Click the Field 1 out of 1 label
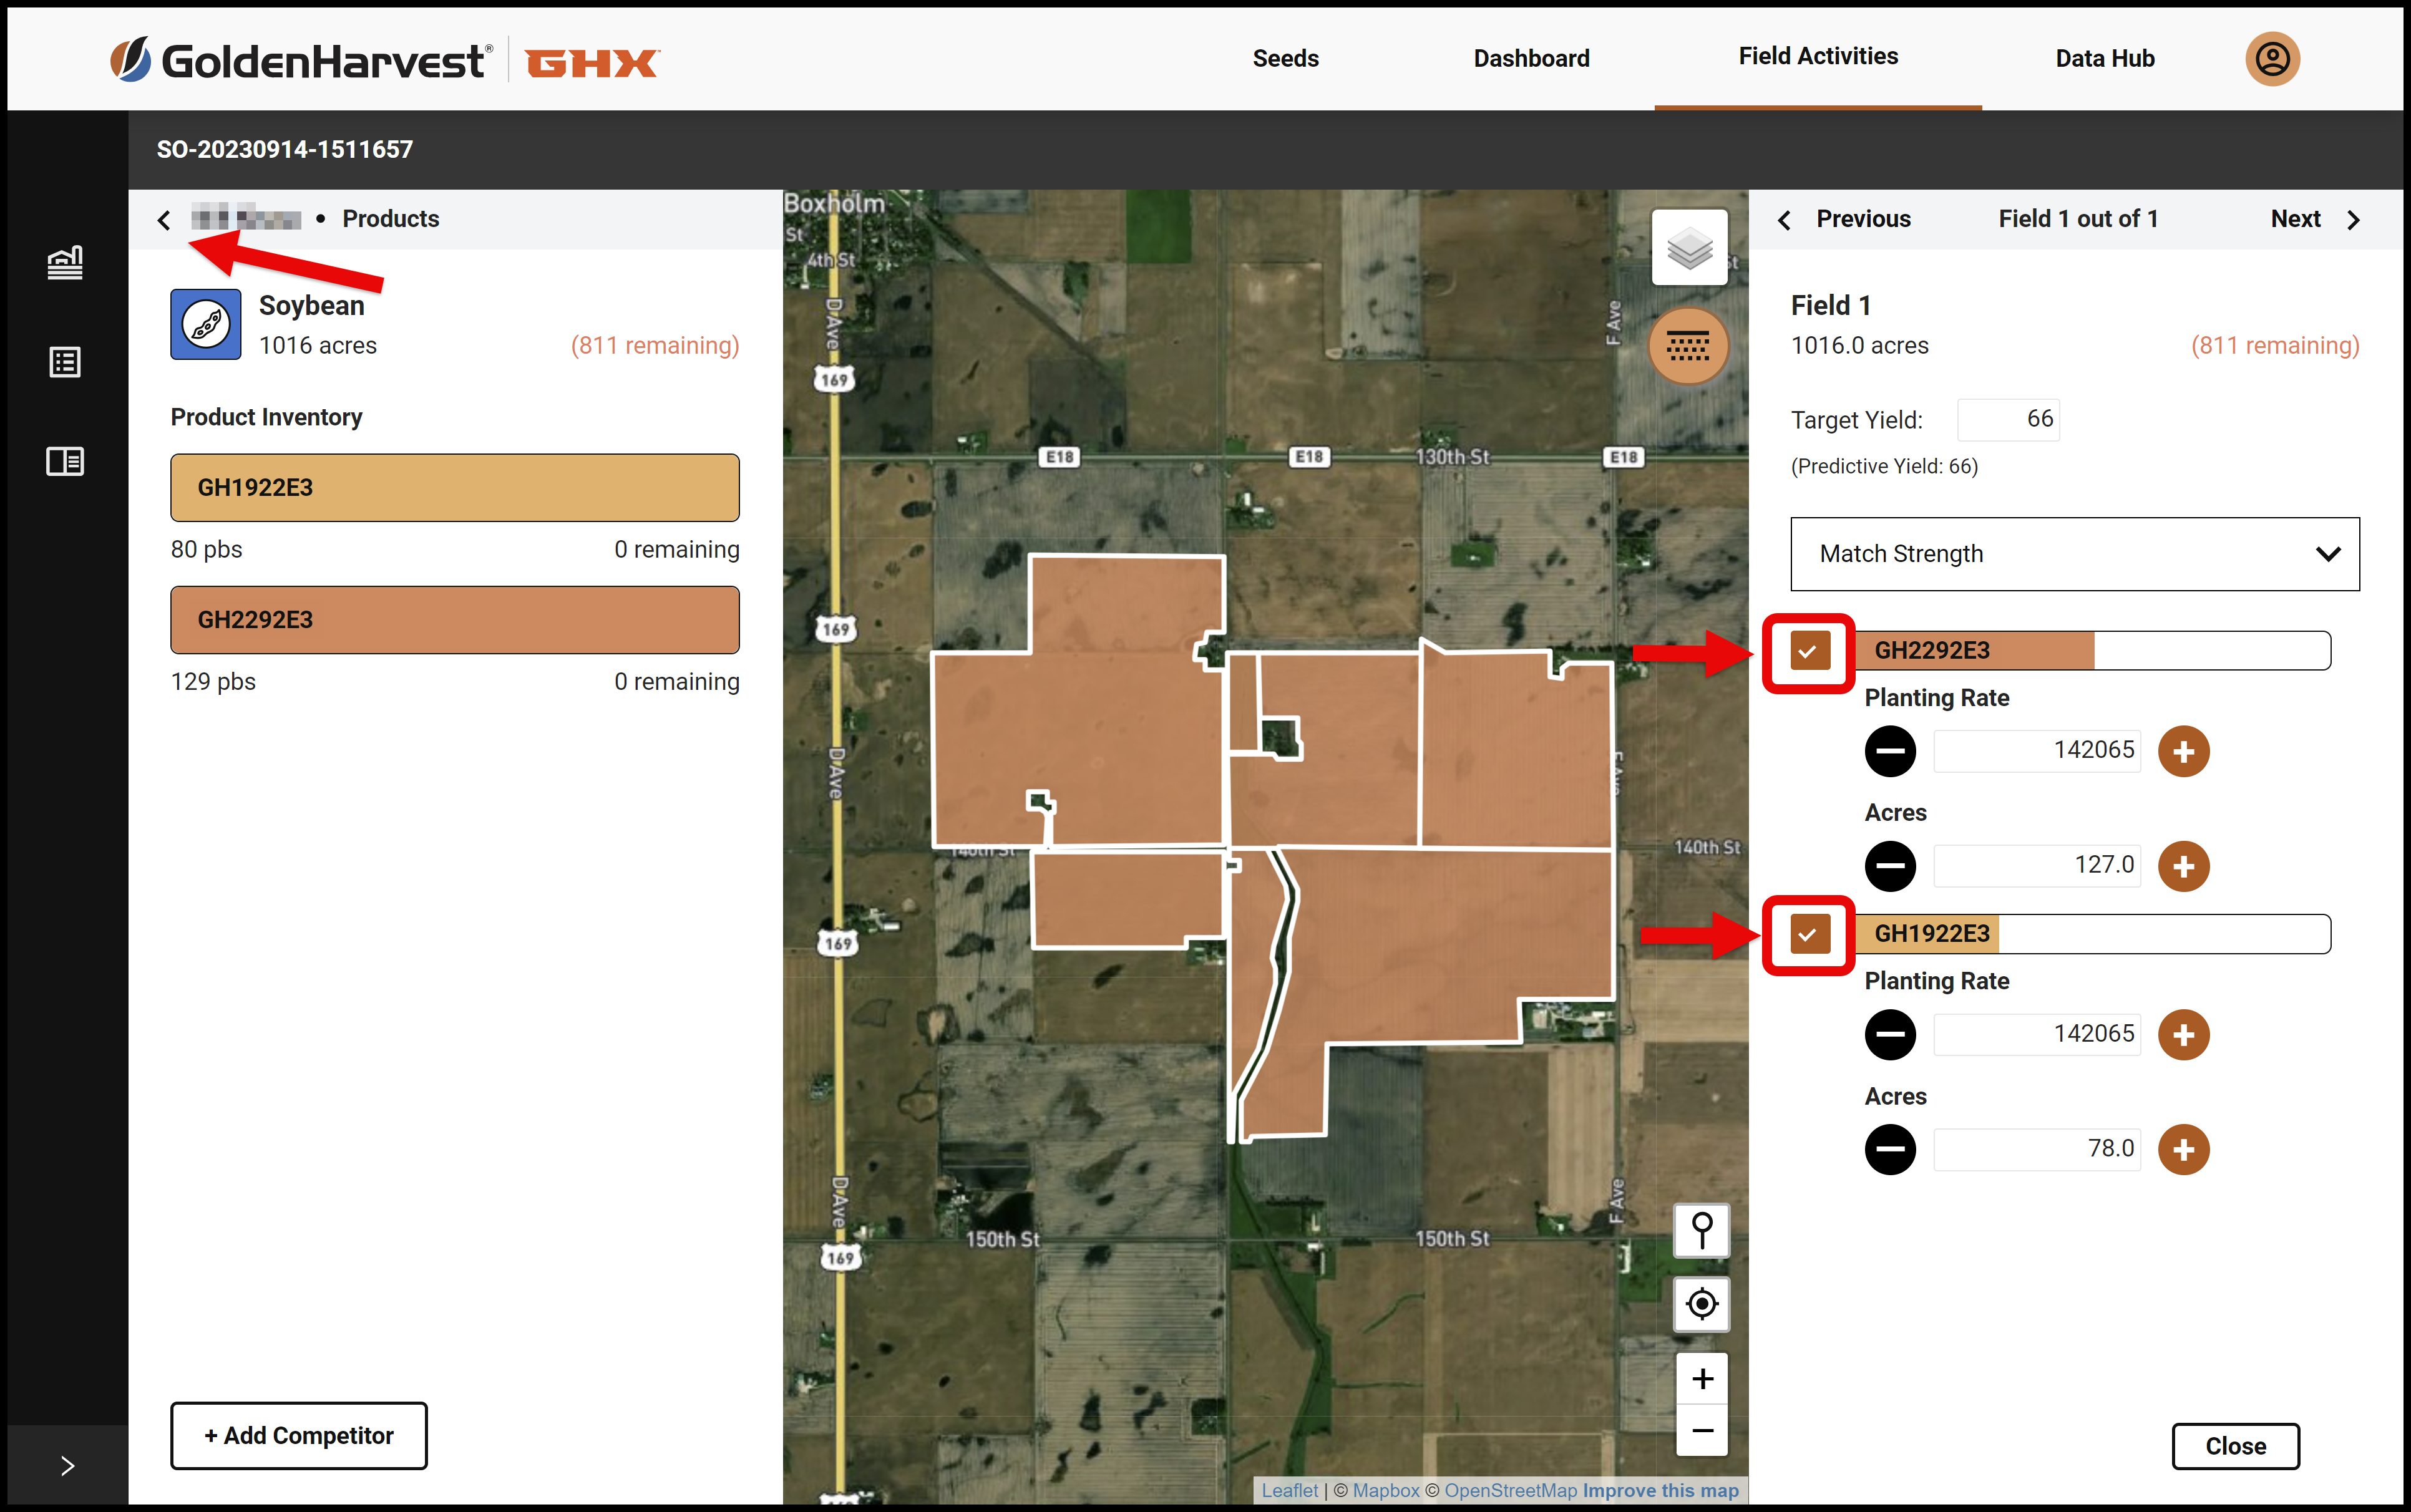Image resolution: width=2411 pixels, height=1512 pixels. click(2078, 219)
